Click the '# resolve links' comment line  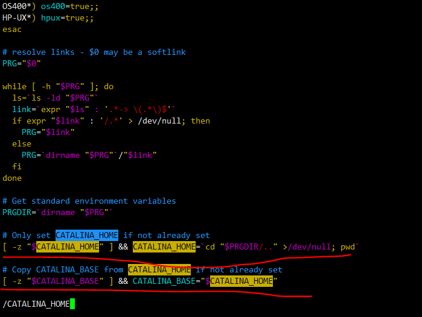point(94,52)
